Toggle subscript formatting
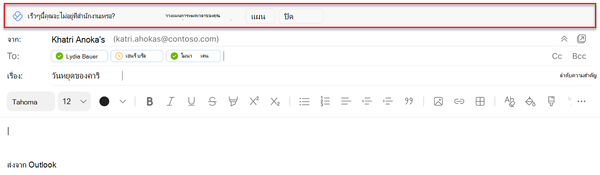Screen dimensions: 600x175 point(275,101)
